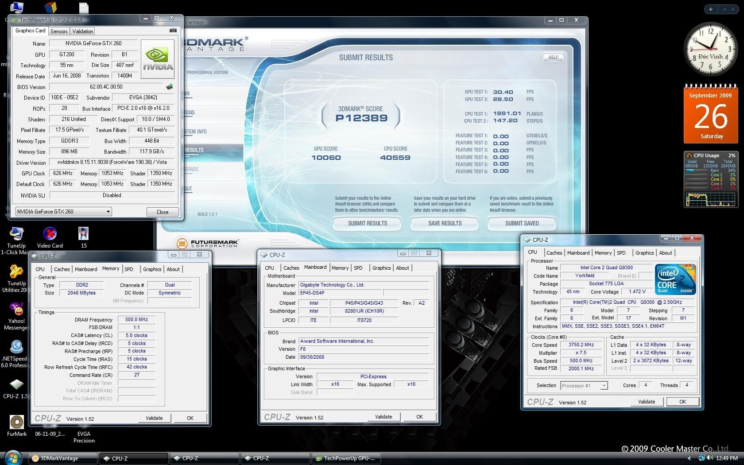Click SUBMIT RESULTS in 3DMark Vantage
This screenshot has height=465, width=744.
367,223
